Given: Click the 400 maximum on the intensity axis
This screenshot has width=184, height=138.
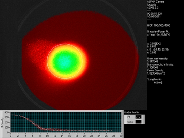Looking at the screenshot, I should click(x=7, y=112).
